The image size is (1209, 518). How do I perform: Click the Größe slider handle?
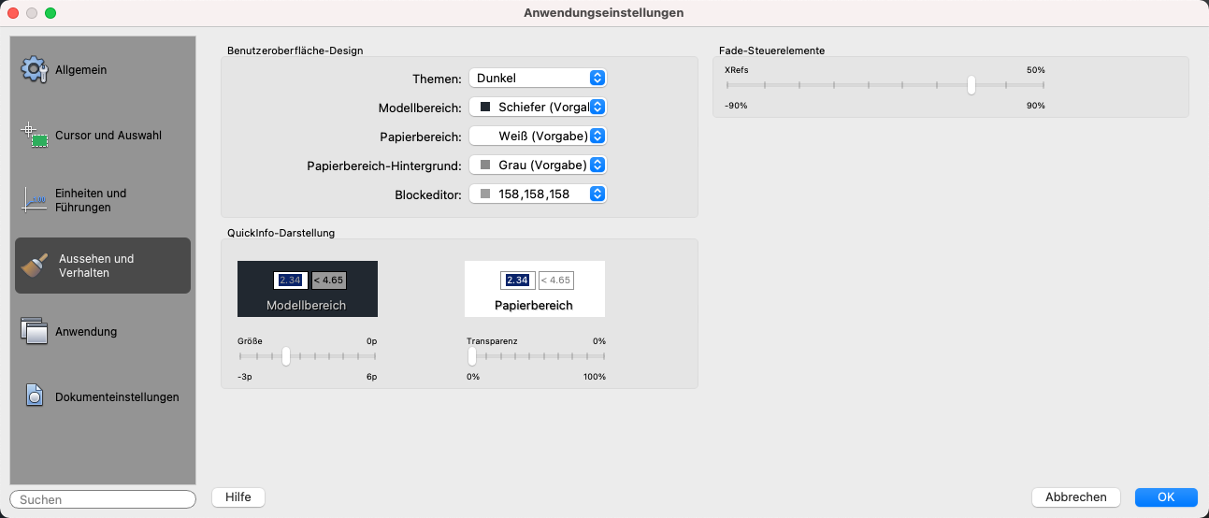(286, 356)
